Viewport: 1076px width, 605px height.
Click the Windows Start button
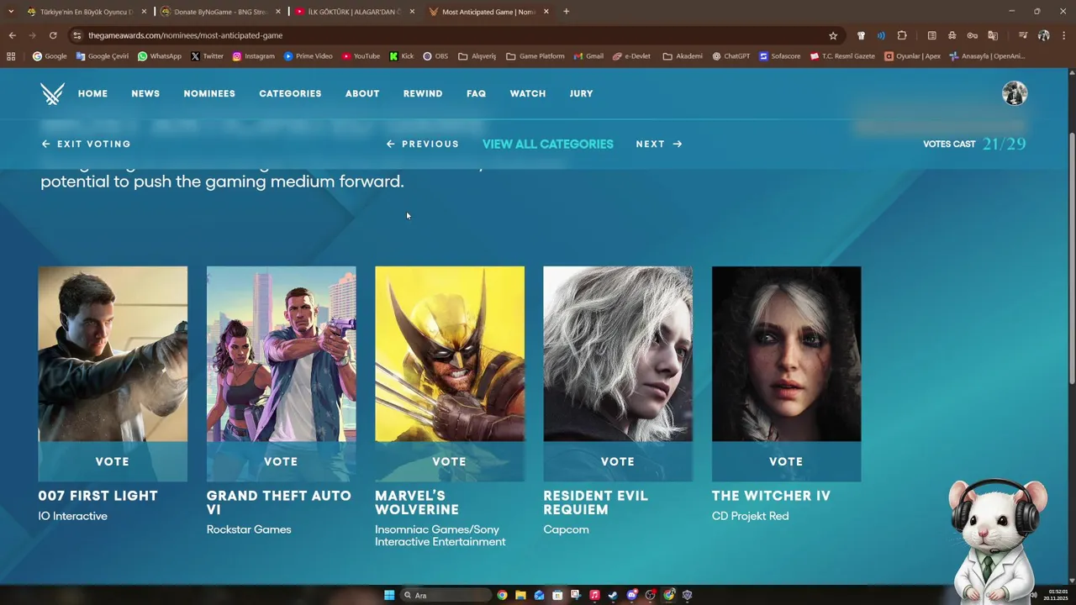[x=389, y=595]
